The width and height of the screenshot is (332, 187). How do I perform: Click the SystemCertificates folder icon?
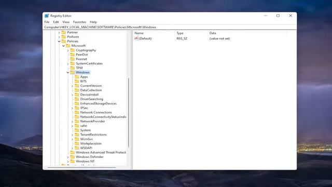[73, 63]
